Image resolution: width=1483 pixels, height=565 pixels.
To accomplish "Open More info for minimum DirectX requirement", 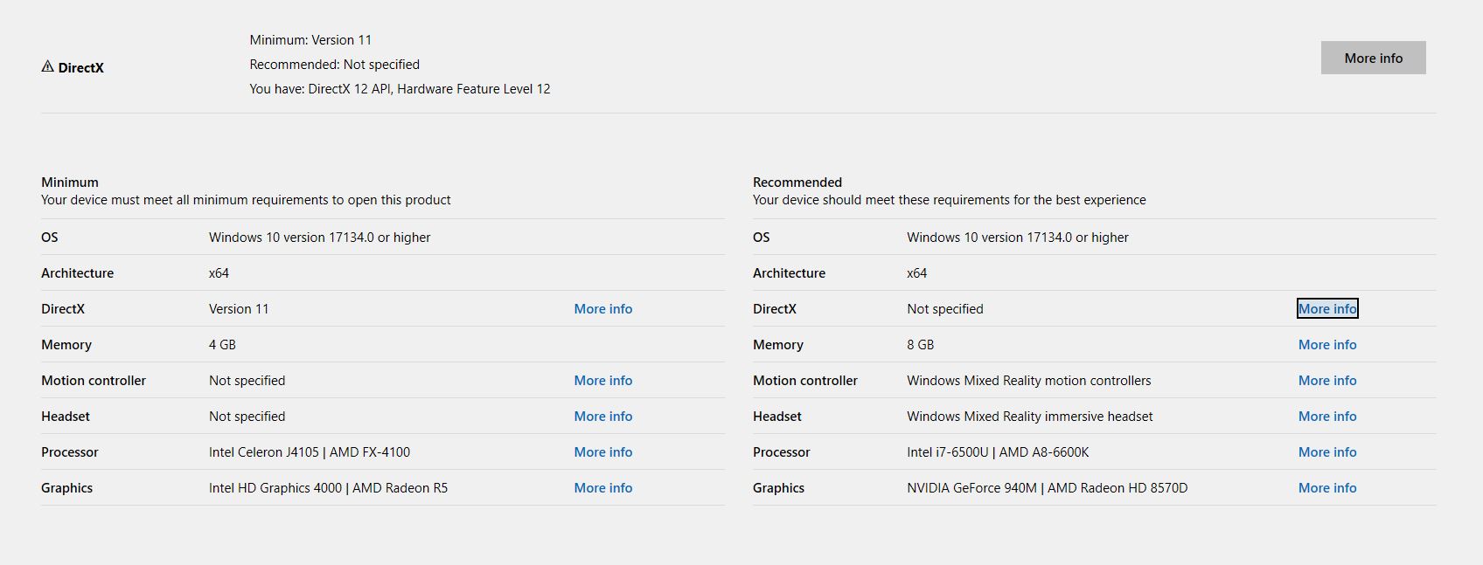I will click(602, 309).
